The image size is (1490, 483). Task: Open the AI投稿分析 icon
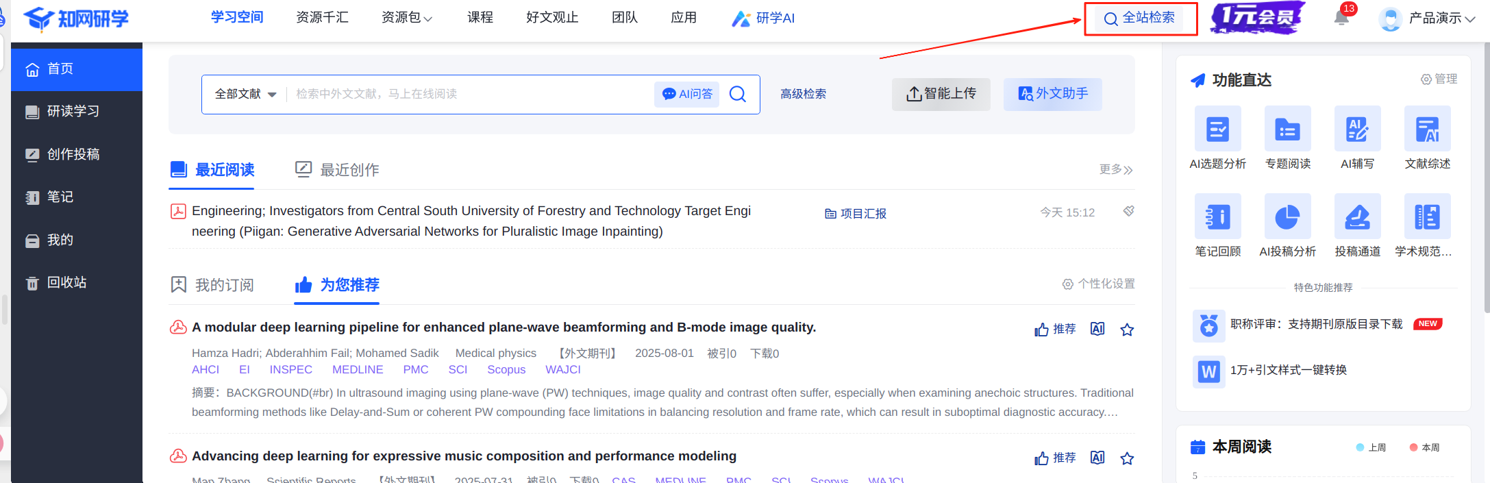pos(1287,216)
